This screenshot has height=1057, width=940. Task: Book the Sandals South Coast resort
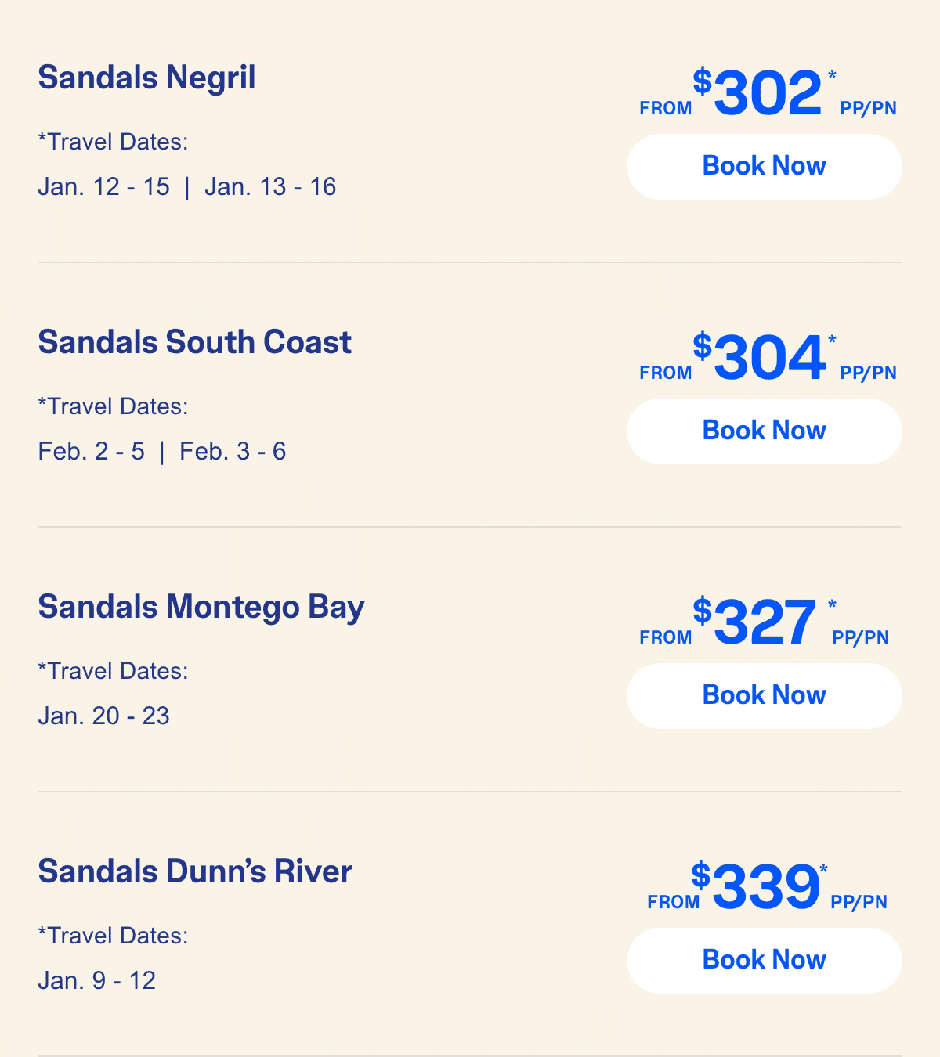click(x=764, y=431)
